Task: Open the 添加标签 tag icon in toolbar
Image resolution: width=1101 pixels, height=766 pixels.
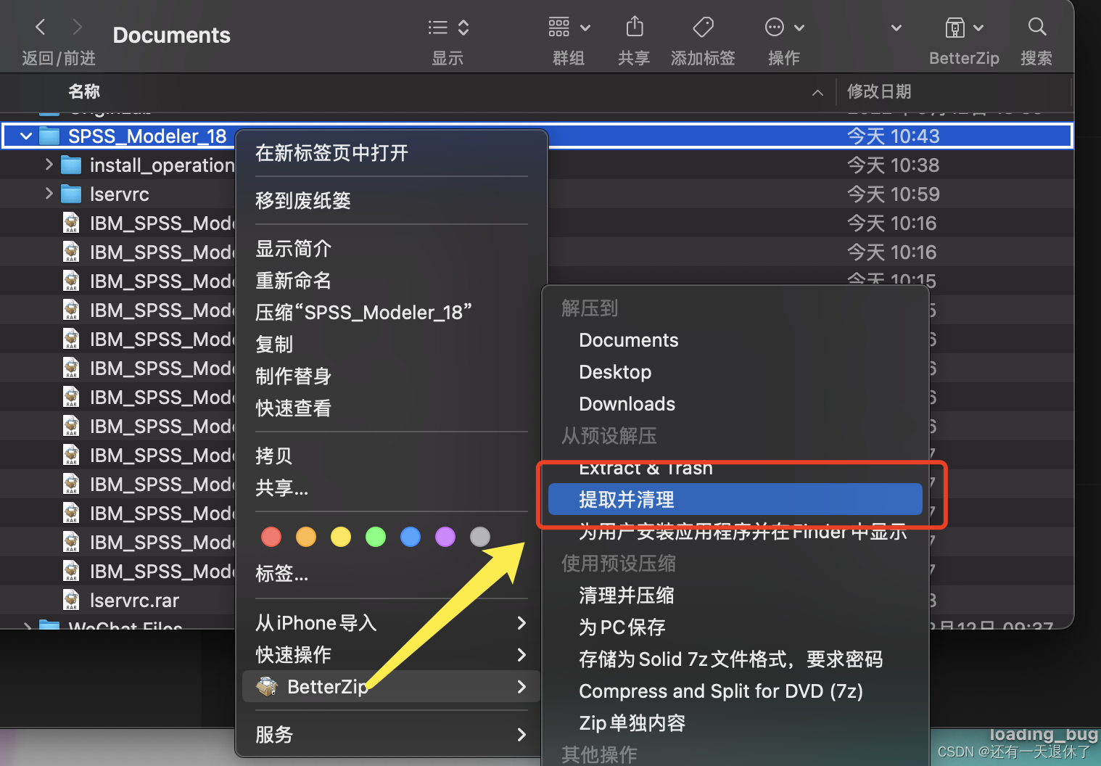Action: 702,27
